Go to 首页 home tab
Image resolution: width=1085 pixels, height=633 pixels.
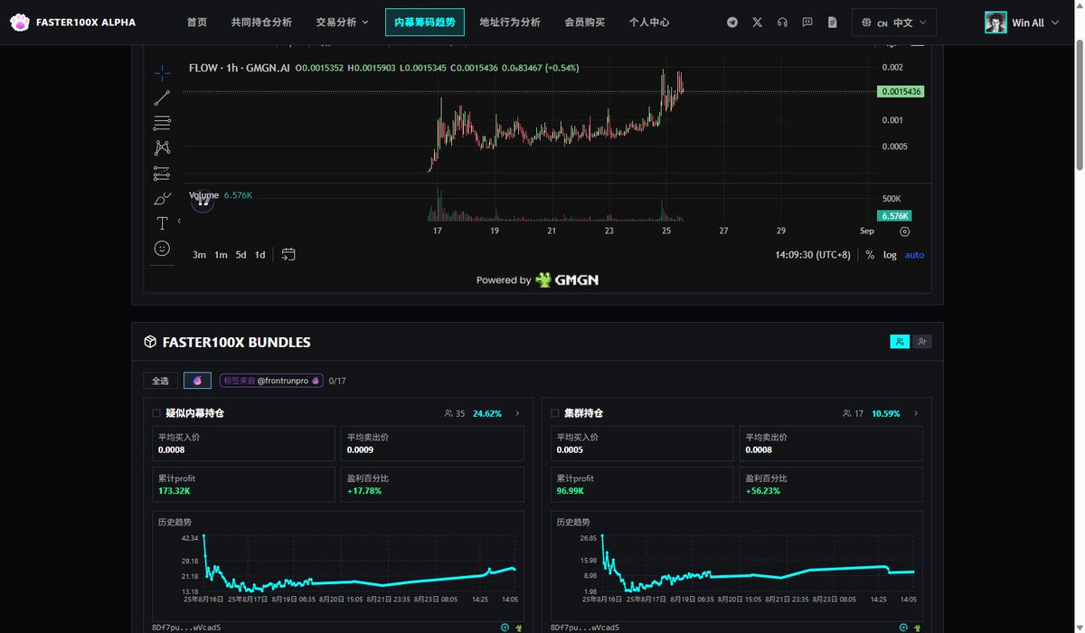(197, 22)
